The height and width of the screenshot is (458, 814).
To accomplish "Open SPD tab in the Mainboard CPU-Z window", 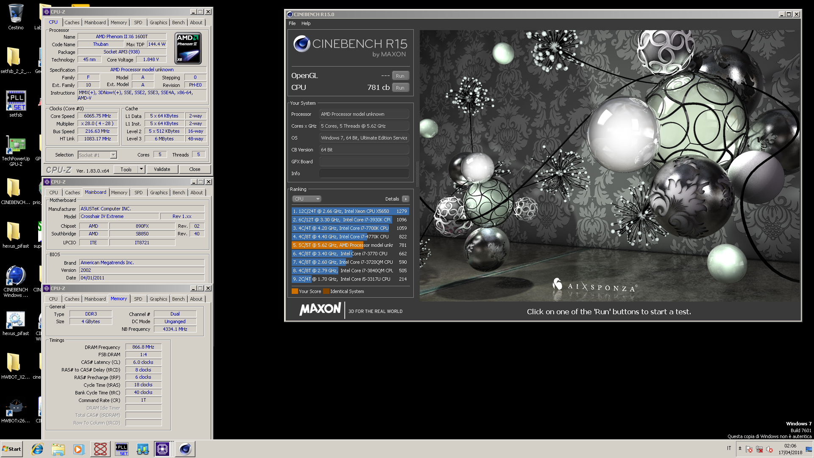I will pos(138,193).
